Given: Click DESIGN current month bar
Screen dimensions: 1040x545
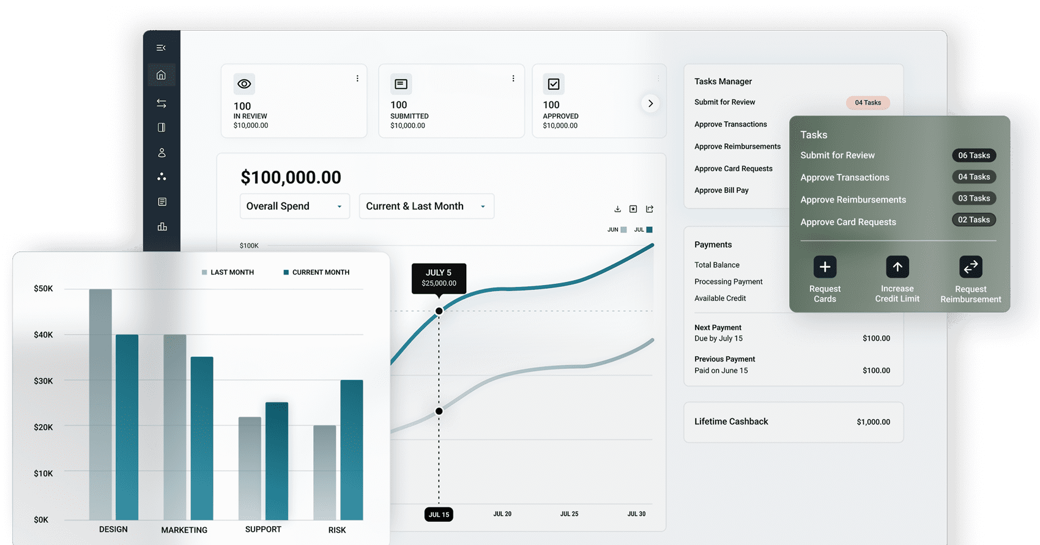Looking at the screenshot, I should coord(127,427).
